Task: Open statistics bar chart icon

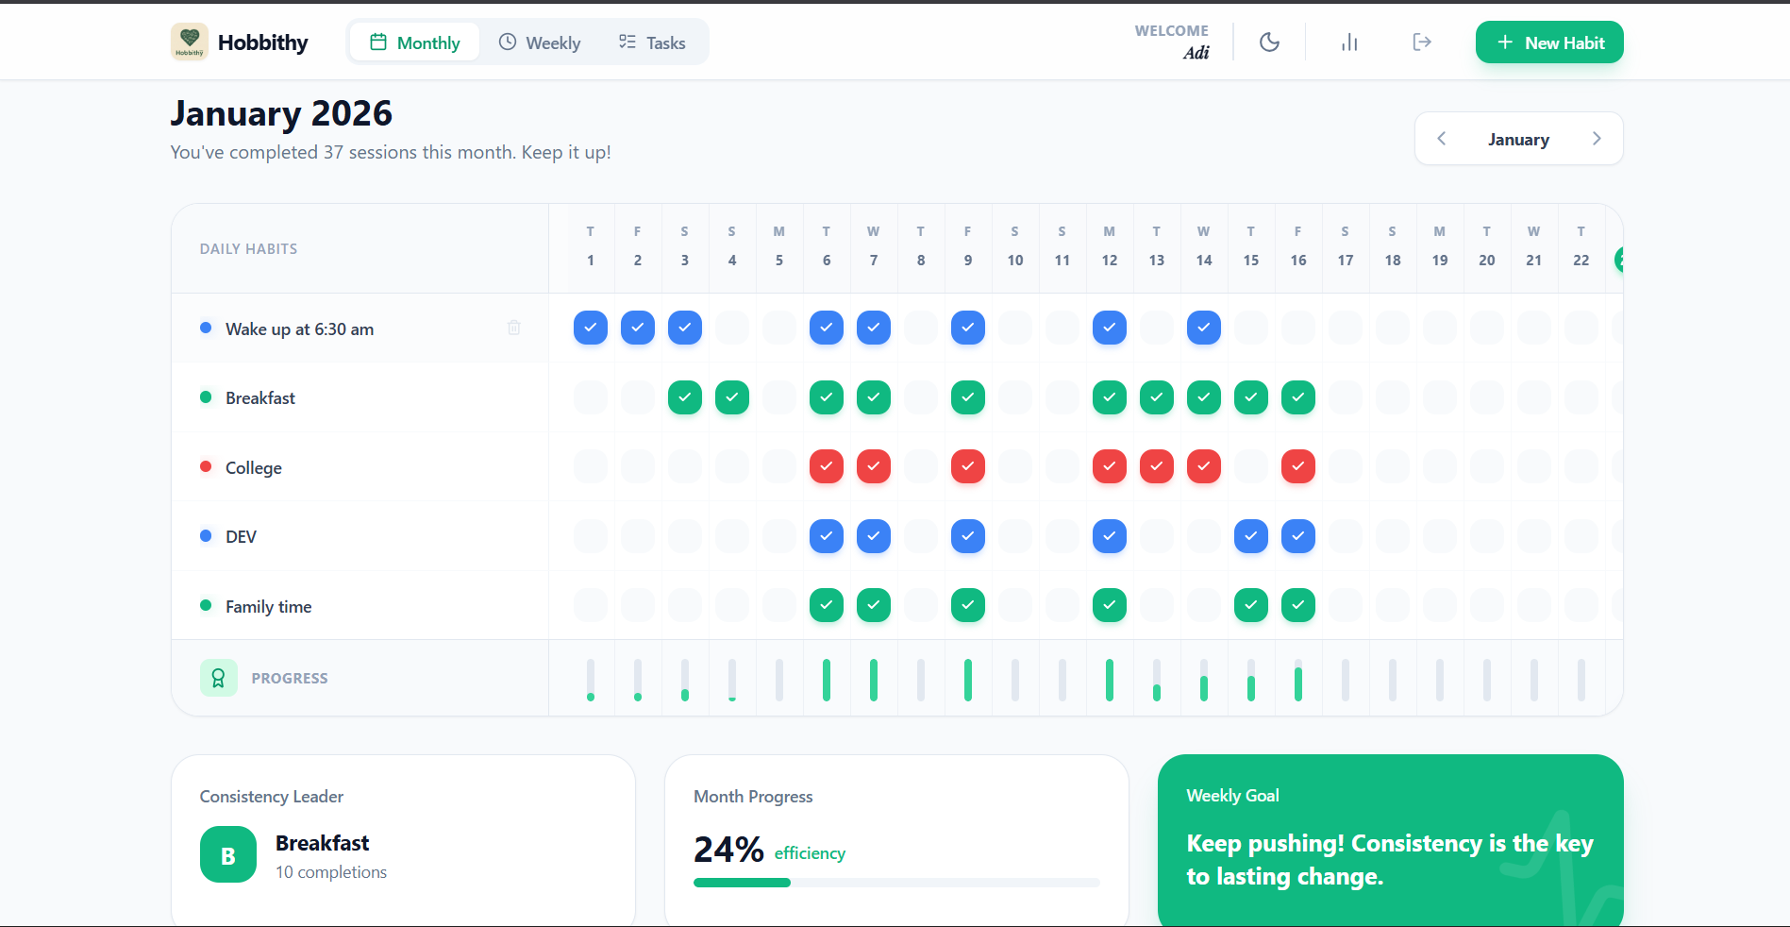Action: pos(1349,42)
